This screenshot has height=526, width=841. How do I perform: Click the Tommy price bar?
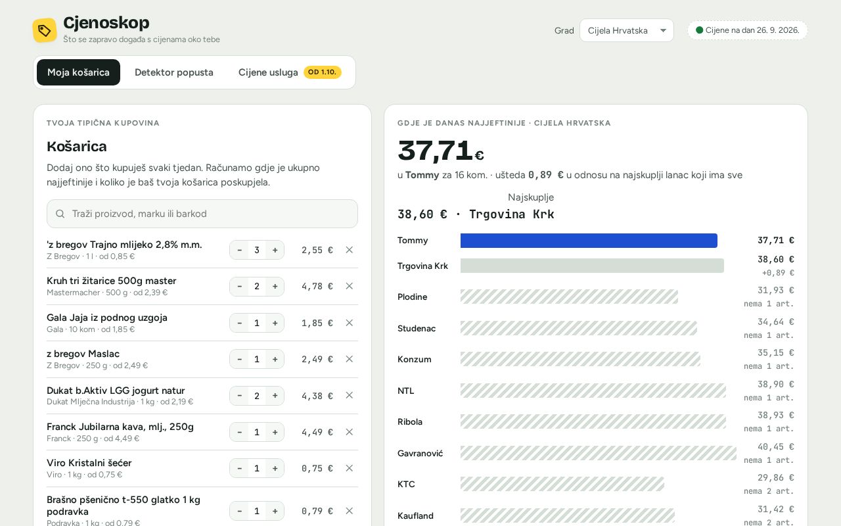pyautogui.click(x=589, y=241)
